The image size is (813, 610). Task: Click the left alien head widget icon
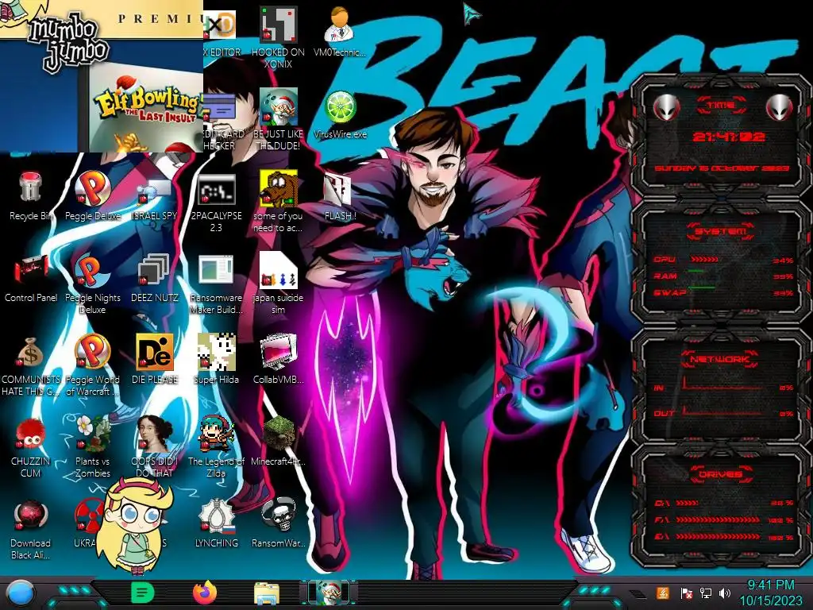[x=666, y=108]
